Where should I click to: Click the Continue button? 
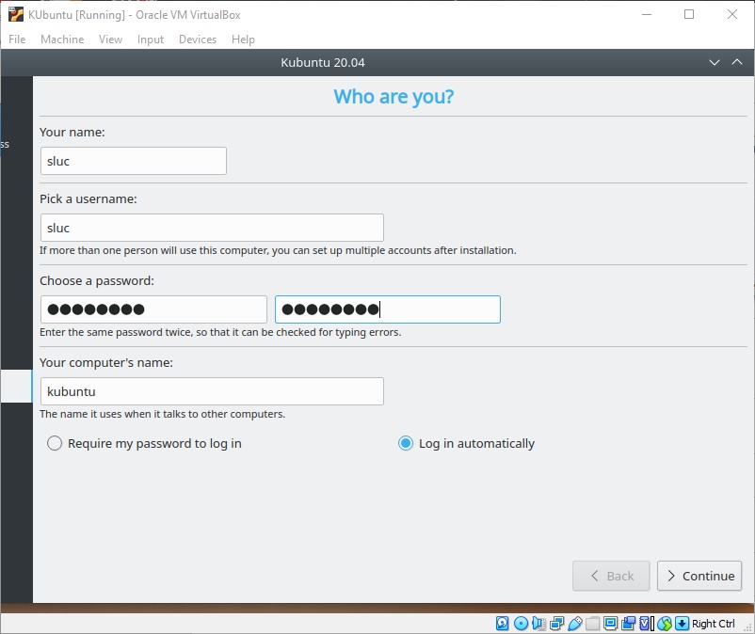(x=699, y=576)
